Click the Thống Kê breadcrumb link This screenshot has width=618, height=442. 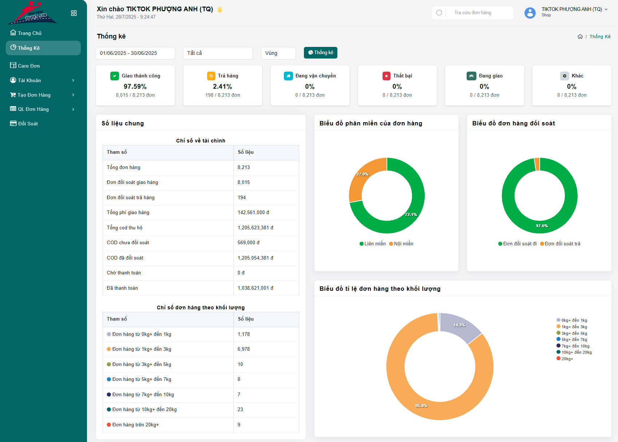600,37
